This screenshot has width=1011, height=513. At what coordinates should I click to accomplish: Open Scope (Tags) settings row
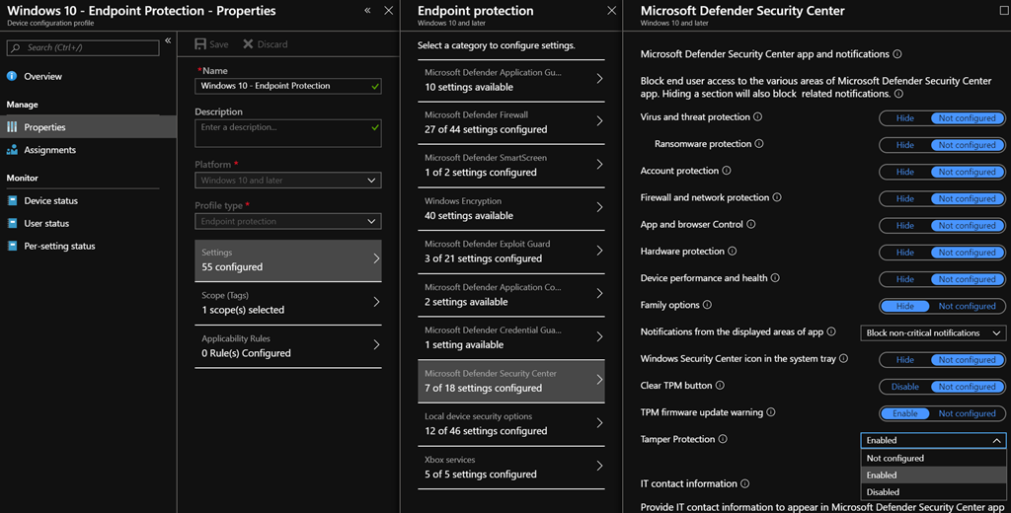(x=287, y=303)
